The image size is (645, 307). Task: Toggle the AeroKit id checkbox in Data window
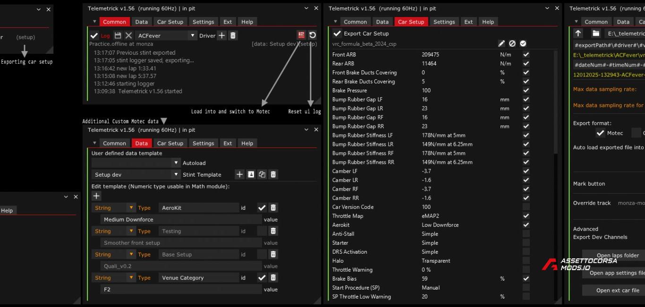pos(262,208)
